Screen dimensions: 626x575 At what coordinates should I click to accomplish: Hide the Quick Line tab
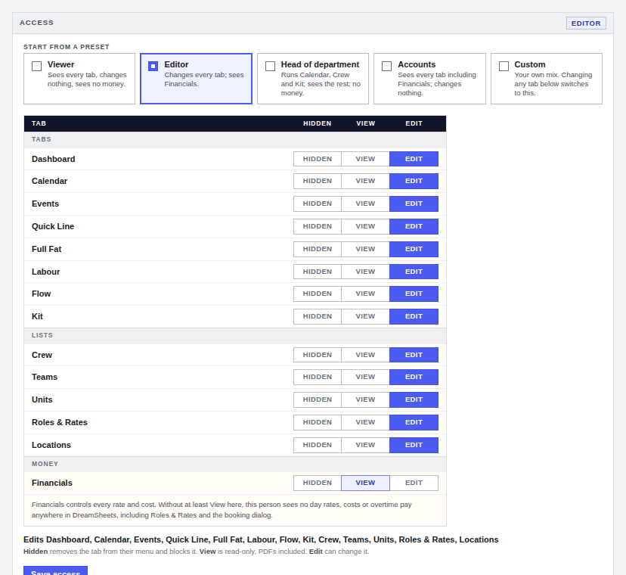pyautogui.click(x=318, y=226)
